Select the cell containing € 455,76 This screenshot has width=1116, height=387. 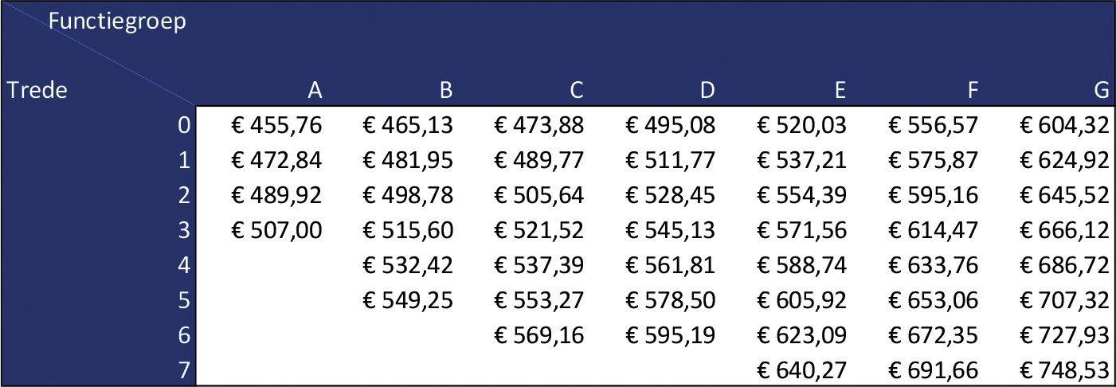point(276,125)
